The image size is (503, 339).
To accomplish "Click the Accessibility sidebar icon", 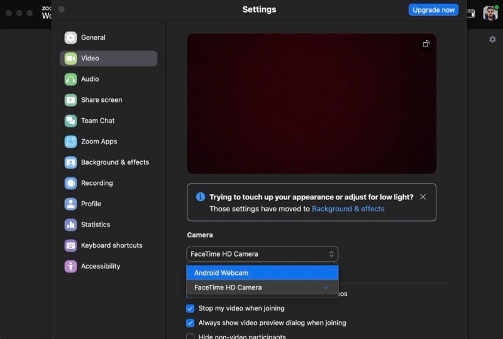I will [x=70, y=267].
